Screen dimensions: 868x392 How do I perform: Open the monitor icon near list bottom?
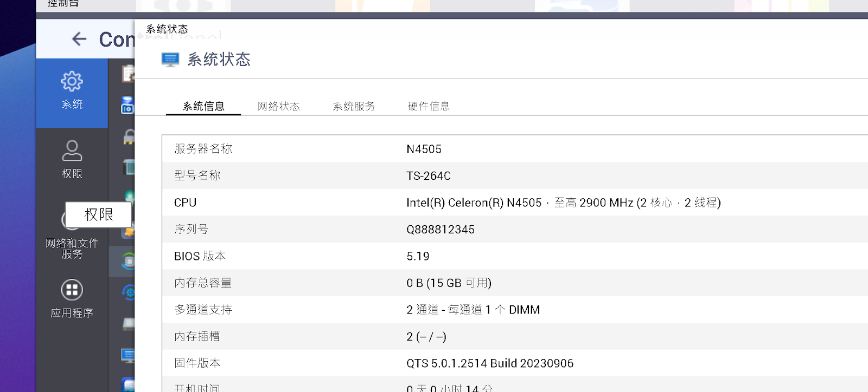128,356
